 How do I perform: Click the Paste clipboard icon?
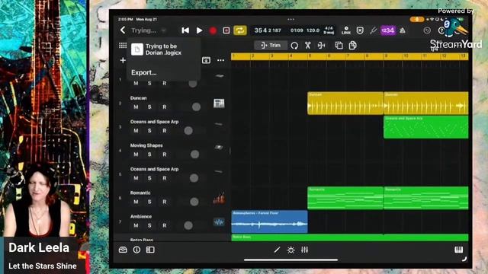[x=352, y=46]
